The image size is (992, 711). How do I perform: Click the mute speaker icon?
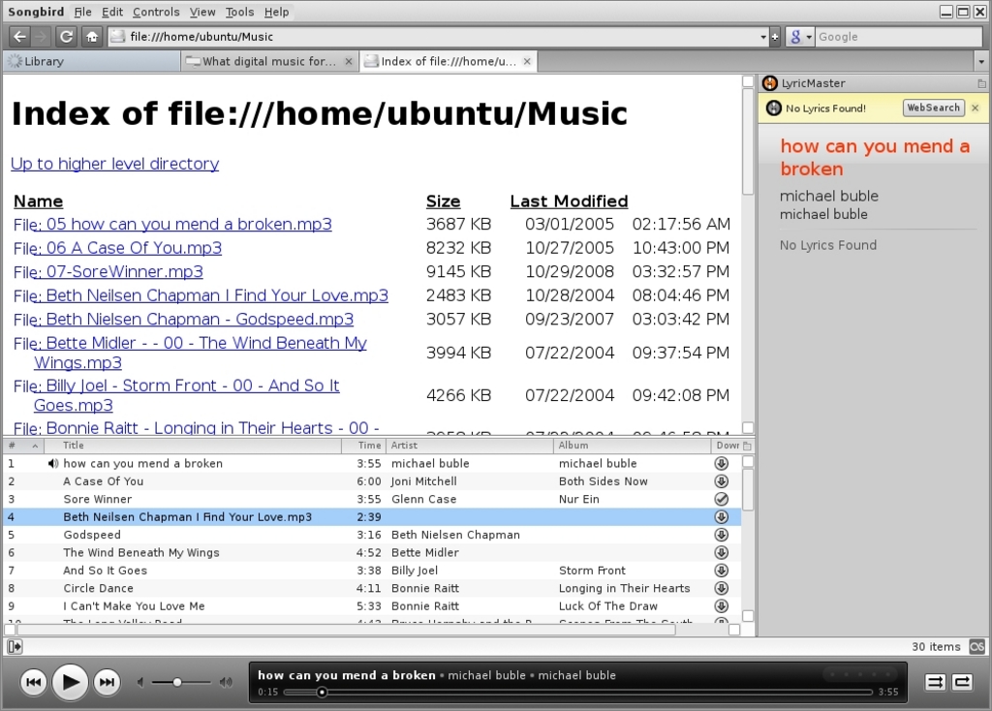coord(140,682)
